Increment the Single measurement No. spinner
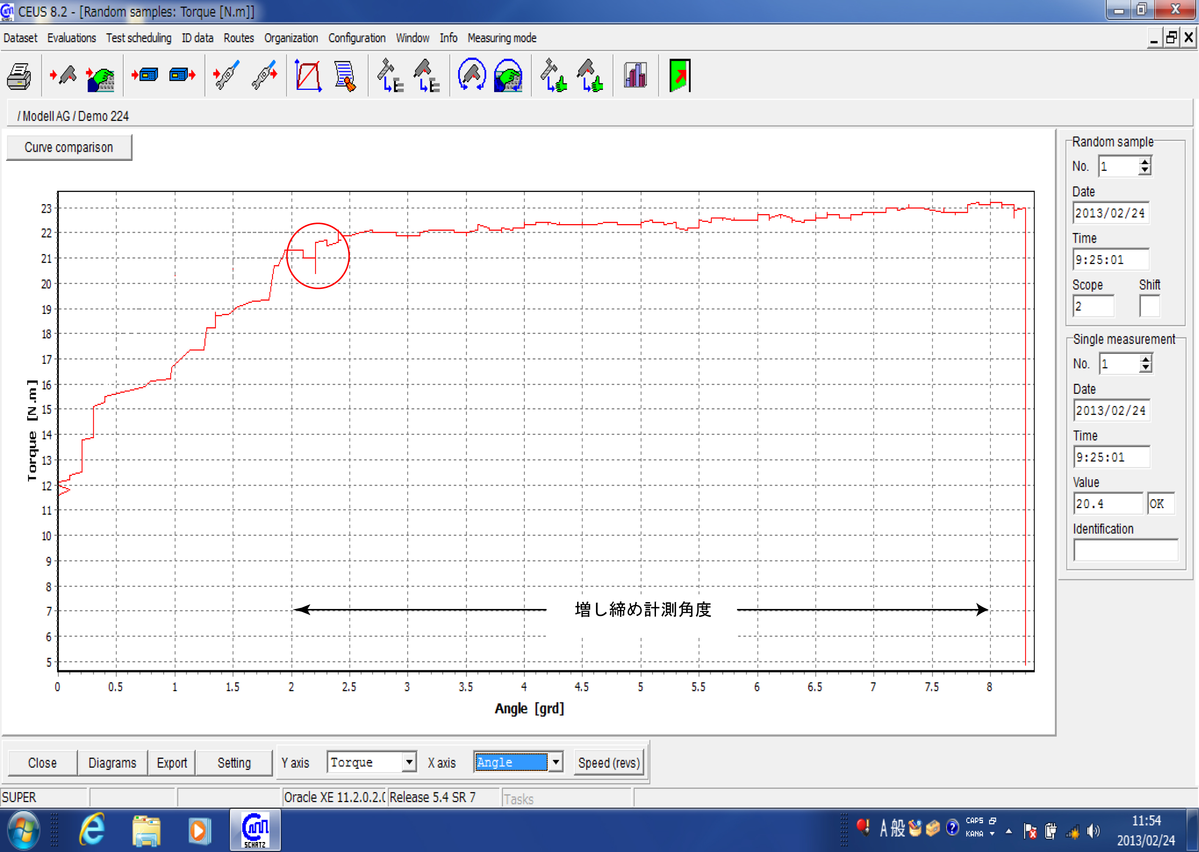Image resolution: width=1199 pixels, height=852 pixels. pyautogui.click(x=1146, y=359)
